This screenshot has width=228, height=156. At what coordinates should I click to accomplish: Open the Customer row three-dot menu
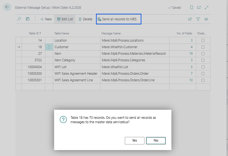point(49,47)
